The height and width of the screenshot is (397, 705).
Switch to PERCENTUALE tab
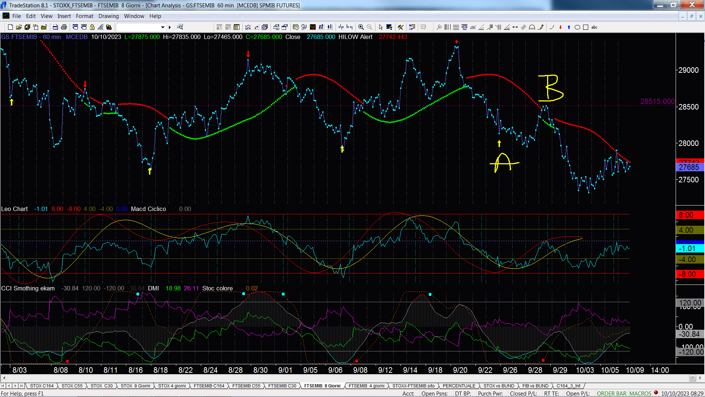459,386
